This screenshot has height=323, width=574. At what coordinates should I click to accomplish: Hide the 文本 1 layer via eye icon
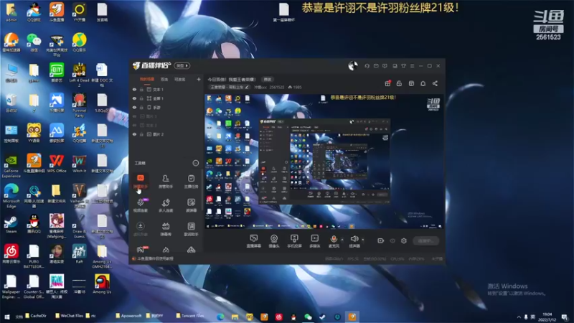134,89
